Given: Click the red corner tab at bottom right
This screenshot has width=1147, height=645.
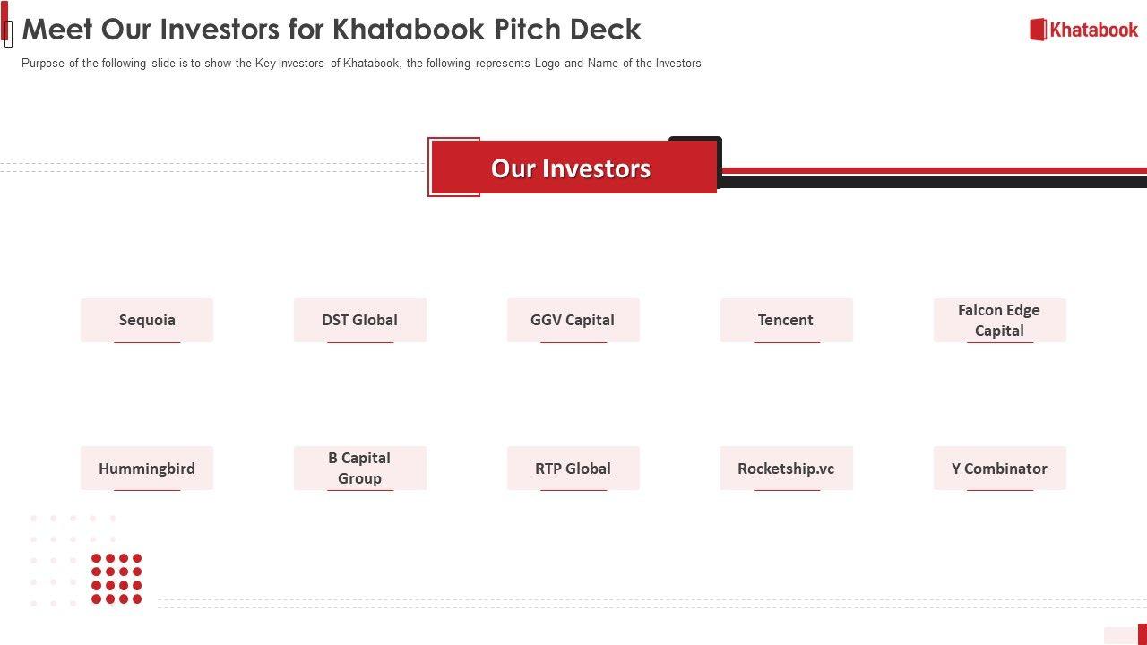Looking at the screenshot, I should 1143,633.
